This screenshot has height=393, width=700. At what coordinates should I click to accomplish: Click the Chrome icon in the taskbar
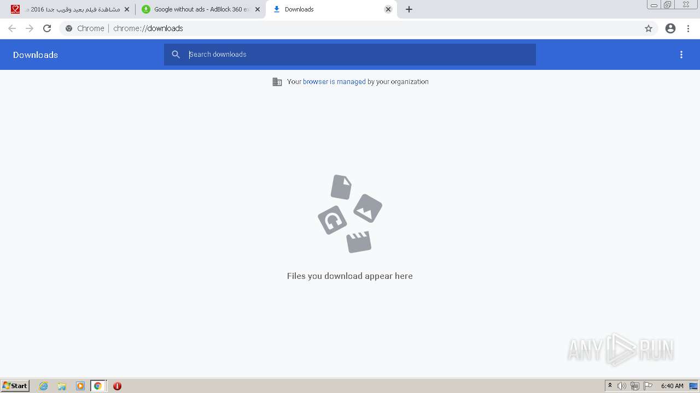click(98, 386)
